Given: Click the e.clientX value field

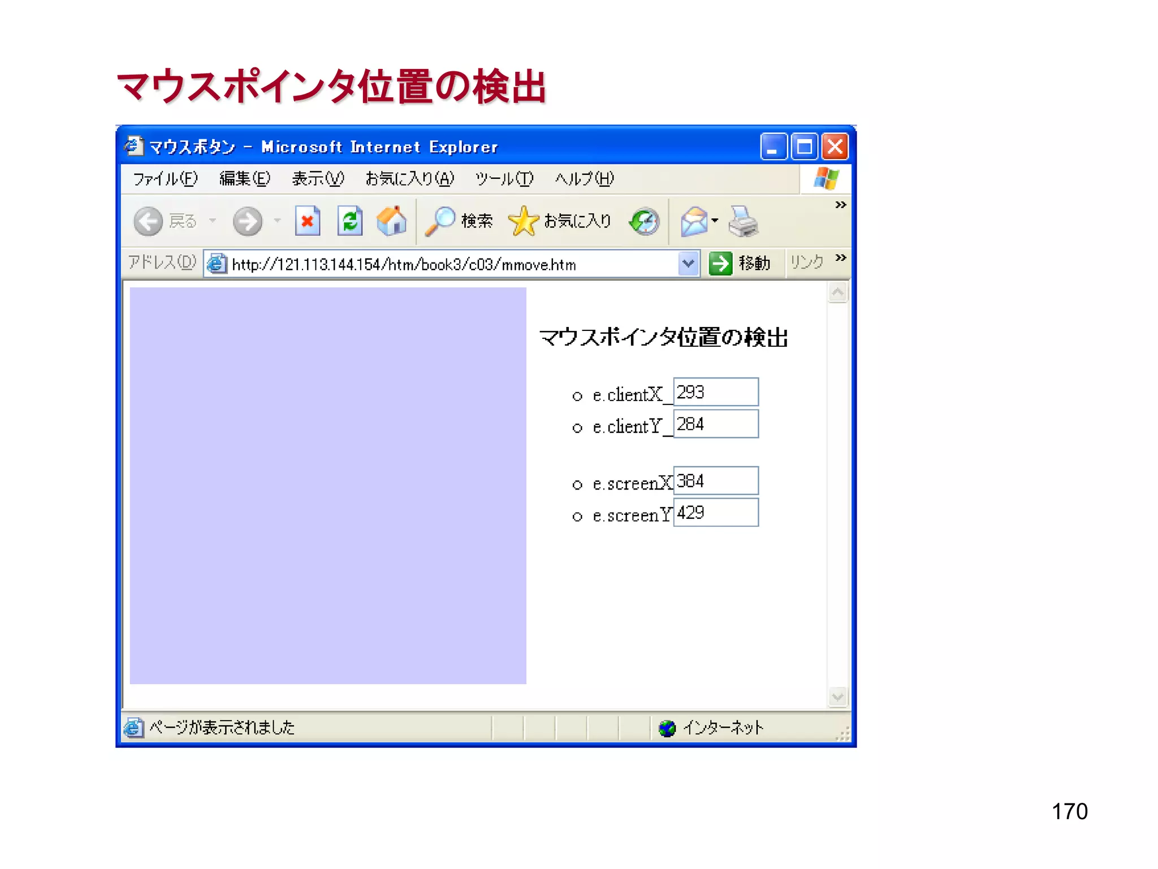Looking at the screenshot, I should 716,392.
